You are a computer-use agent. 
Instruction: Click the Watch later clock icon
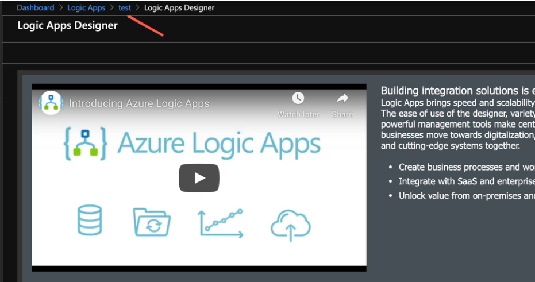tap(298, 98)
